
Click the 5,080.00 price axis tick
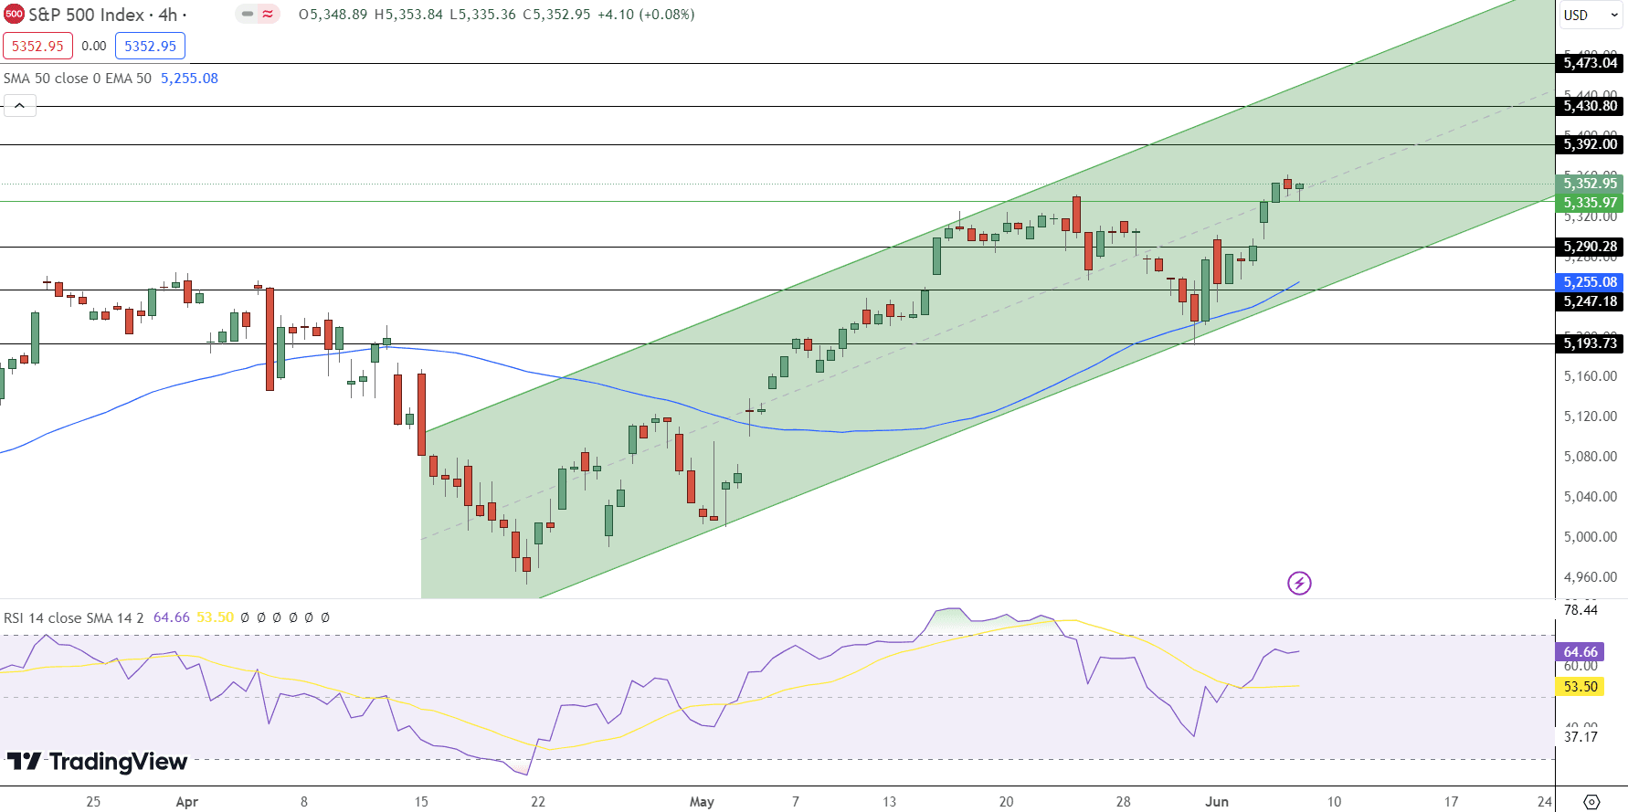(x=1591, y=457)
